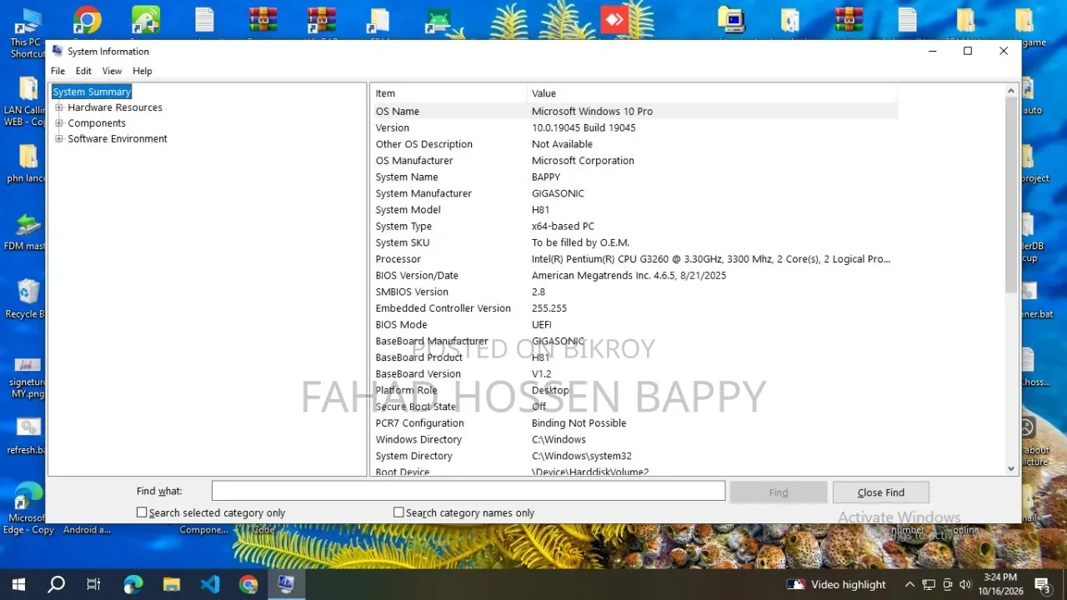Open Video highlight news widget
This screenshot has height=600, width=1067.
pos(836,584)
